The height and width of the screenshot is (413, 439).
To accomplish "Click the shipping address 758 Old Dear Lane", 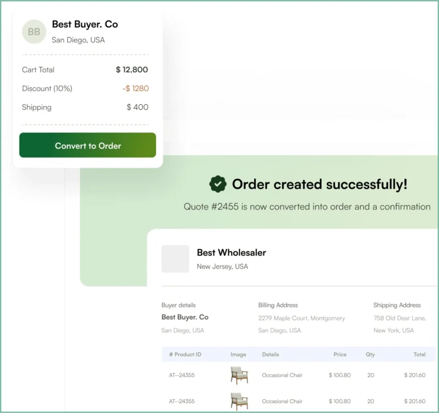I will pyautogui.click(x=399, y=318).
